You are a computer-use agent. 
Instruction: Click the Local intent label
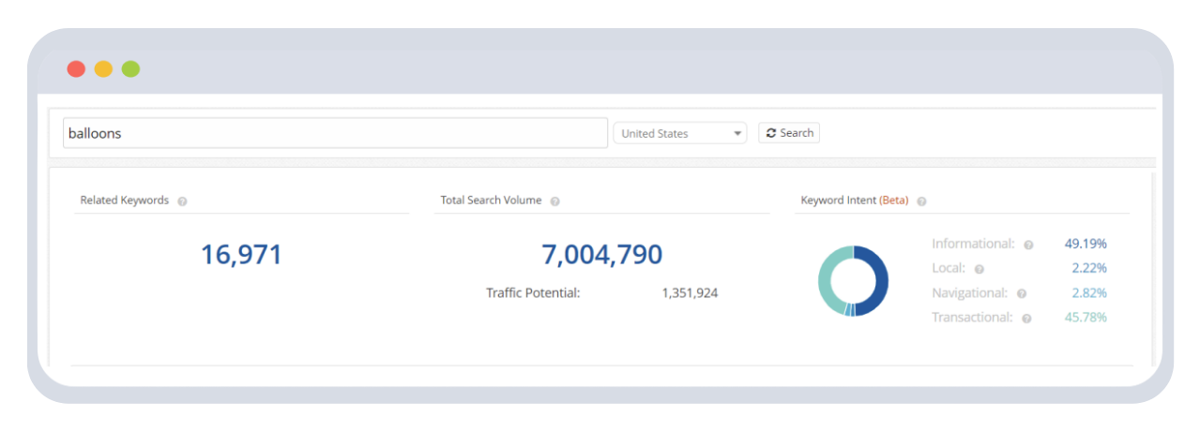pos(949,268)
